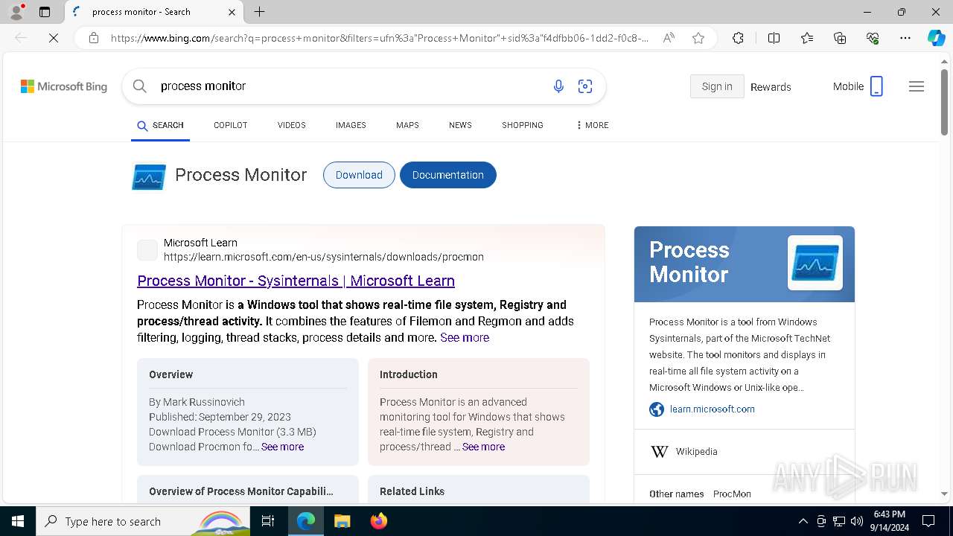Screen dimensions: 953x536
Task: Switch to the SHOPPING tab
Action: coord(523,125)
